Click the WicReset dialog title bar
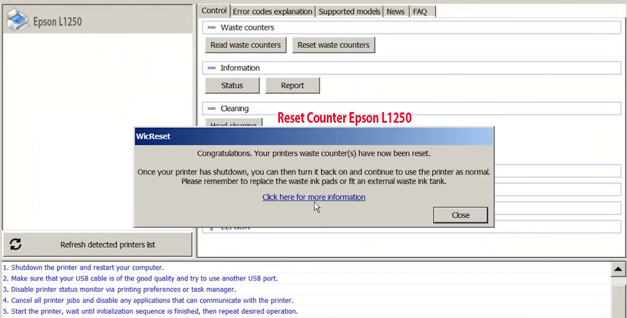 pos(314,136)
